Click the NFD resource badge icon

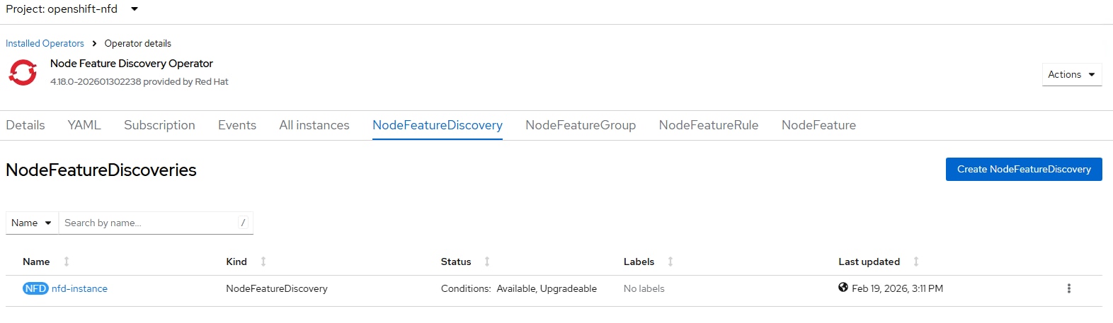point(35,288)
